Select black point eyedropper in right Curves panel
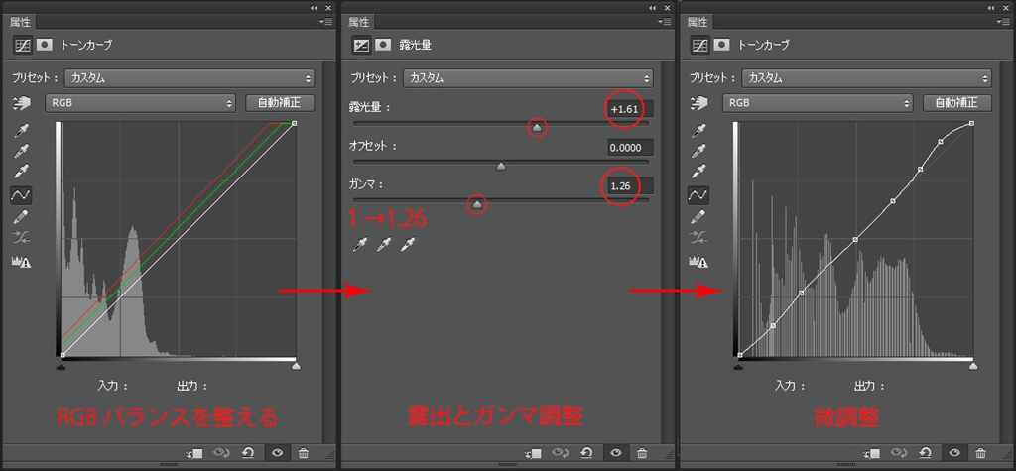Image resolution: width=1016 pixels, height=471 pixels. click(699, 132)
